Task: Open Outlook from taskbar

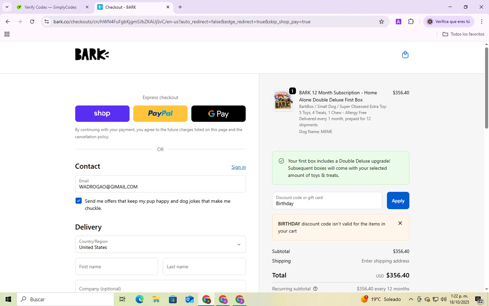Action: click(189, 299)
